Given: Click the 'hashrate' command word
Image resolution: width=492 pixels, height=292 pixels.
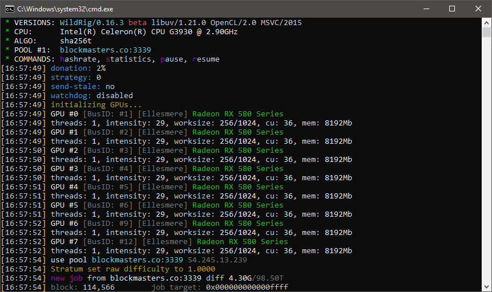Looking at the screenshot, I should coord(78,59).
